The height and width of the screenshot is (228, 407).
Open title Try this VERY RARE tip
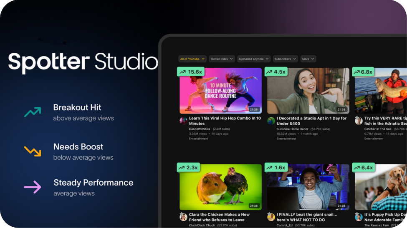tap(385, 121)
